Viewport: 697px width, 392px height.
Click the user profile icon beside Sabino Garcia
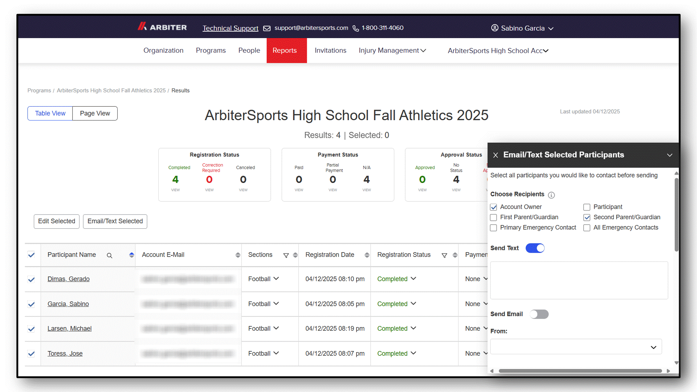(494, 28)
